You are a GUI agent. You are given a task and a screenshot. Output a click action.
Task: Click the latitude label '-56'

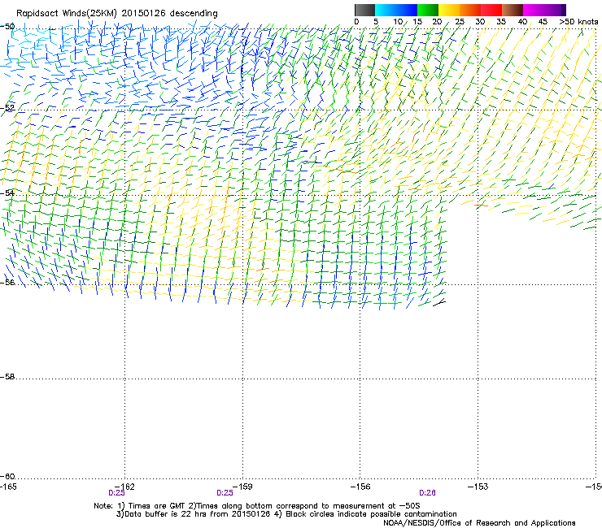click(x=7, y=282)
